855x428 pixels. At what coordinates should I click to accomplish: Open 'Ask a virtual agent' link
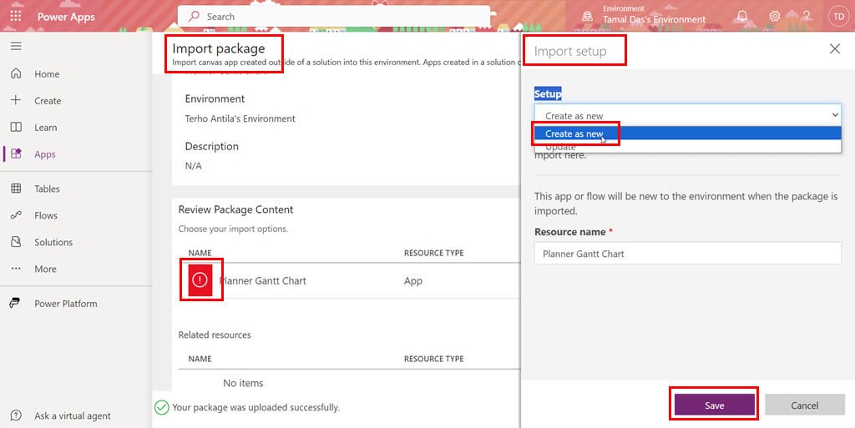tap(73, 416)
